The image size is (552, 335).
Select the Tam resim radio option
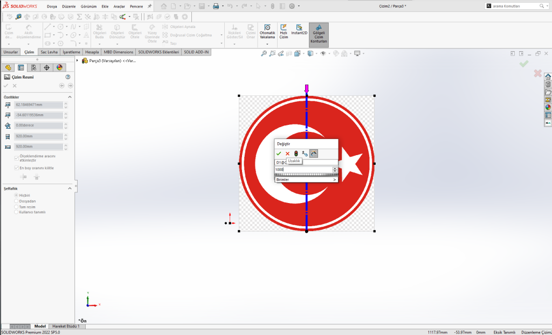16,206
